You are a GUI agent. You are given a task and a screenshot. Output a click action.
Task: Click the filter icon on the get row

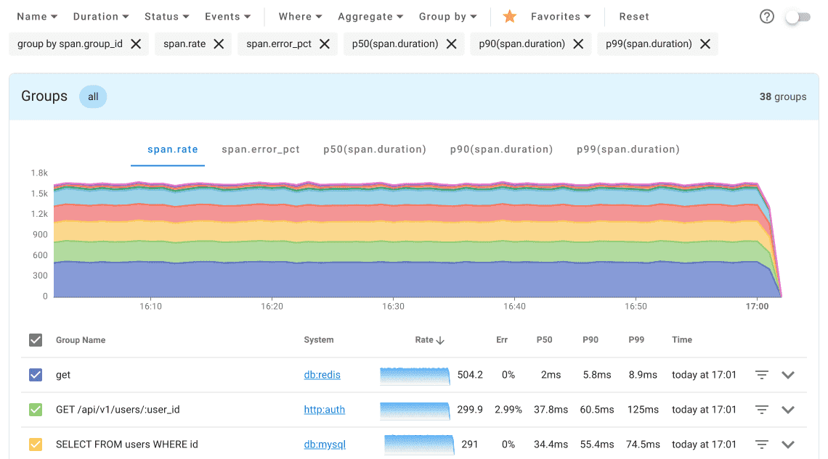click(x=761, y=375)
